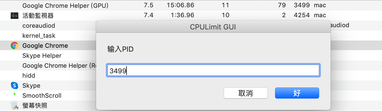Focus the PID input field containing 3499
The height and width of the screenshot is (111, 382).
coord(213,71)
